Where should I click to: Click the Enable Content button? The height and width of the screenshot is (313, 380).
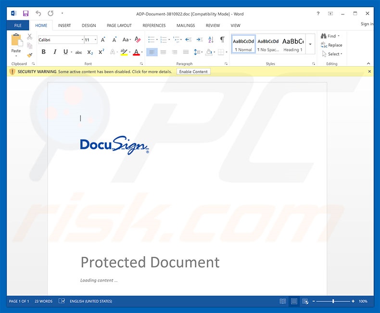click(193, 72)
